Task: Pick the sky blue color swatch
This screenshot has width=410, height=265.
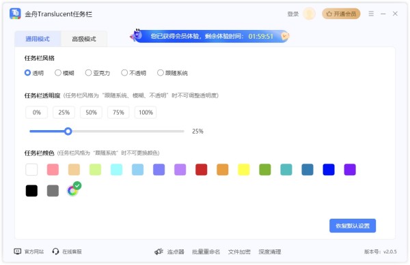Action: 137,170
